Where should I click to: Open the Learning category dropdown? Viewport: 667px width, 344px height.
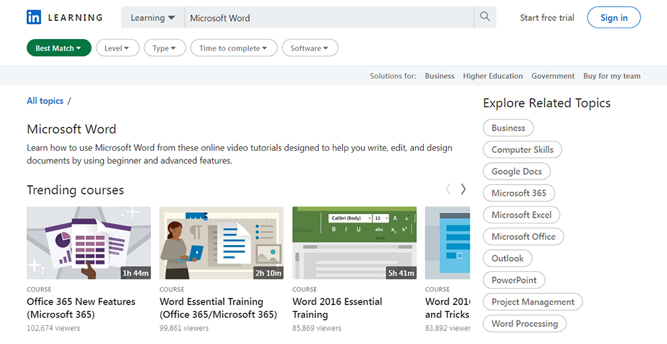153,18
